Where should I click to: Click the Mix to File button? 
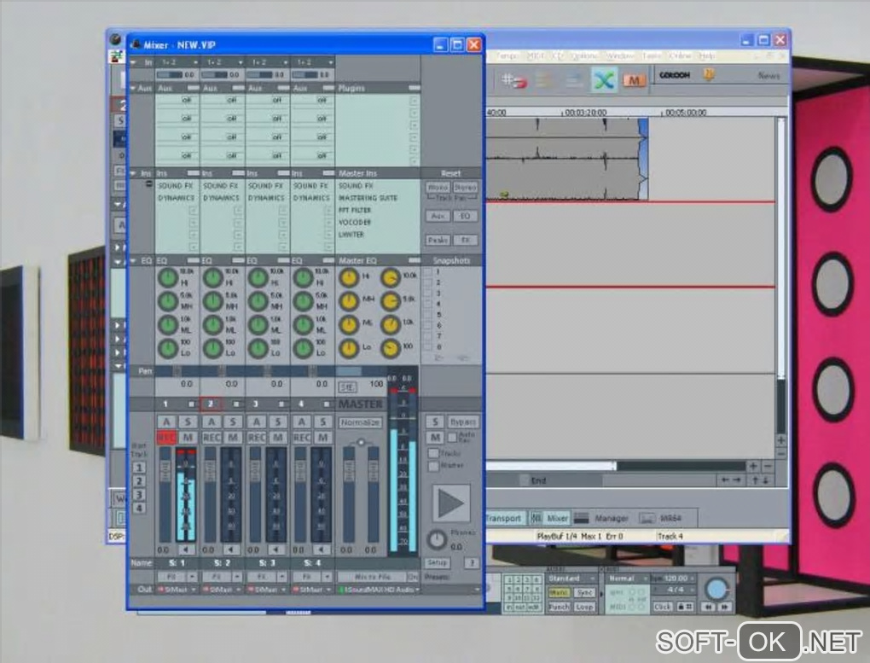[373, 577]
